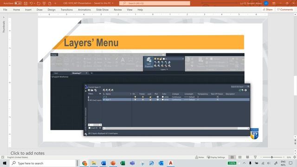Screen dimensions: 297x167
Task: Click into the "Click to add notes" area
Action: pyautogui.click(x=27, y=153)
